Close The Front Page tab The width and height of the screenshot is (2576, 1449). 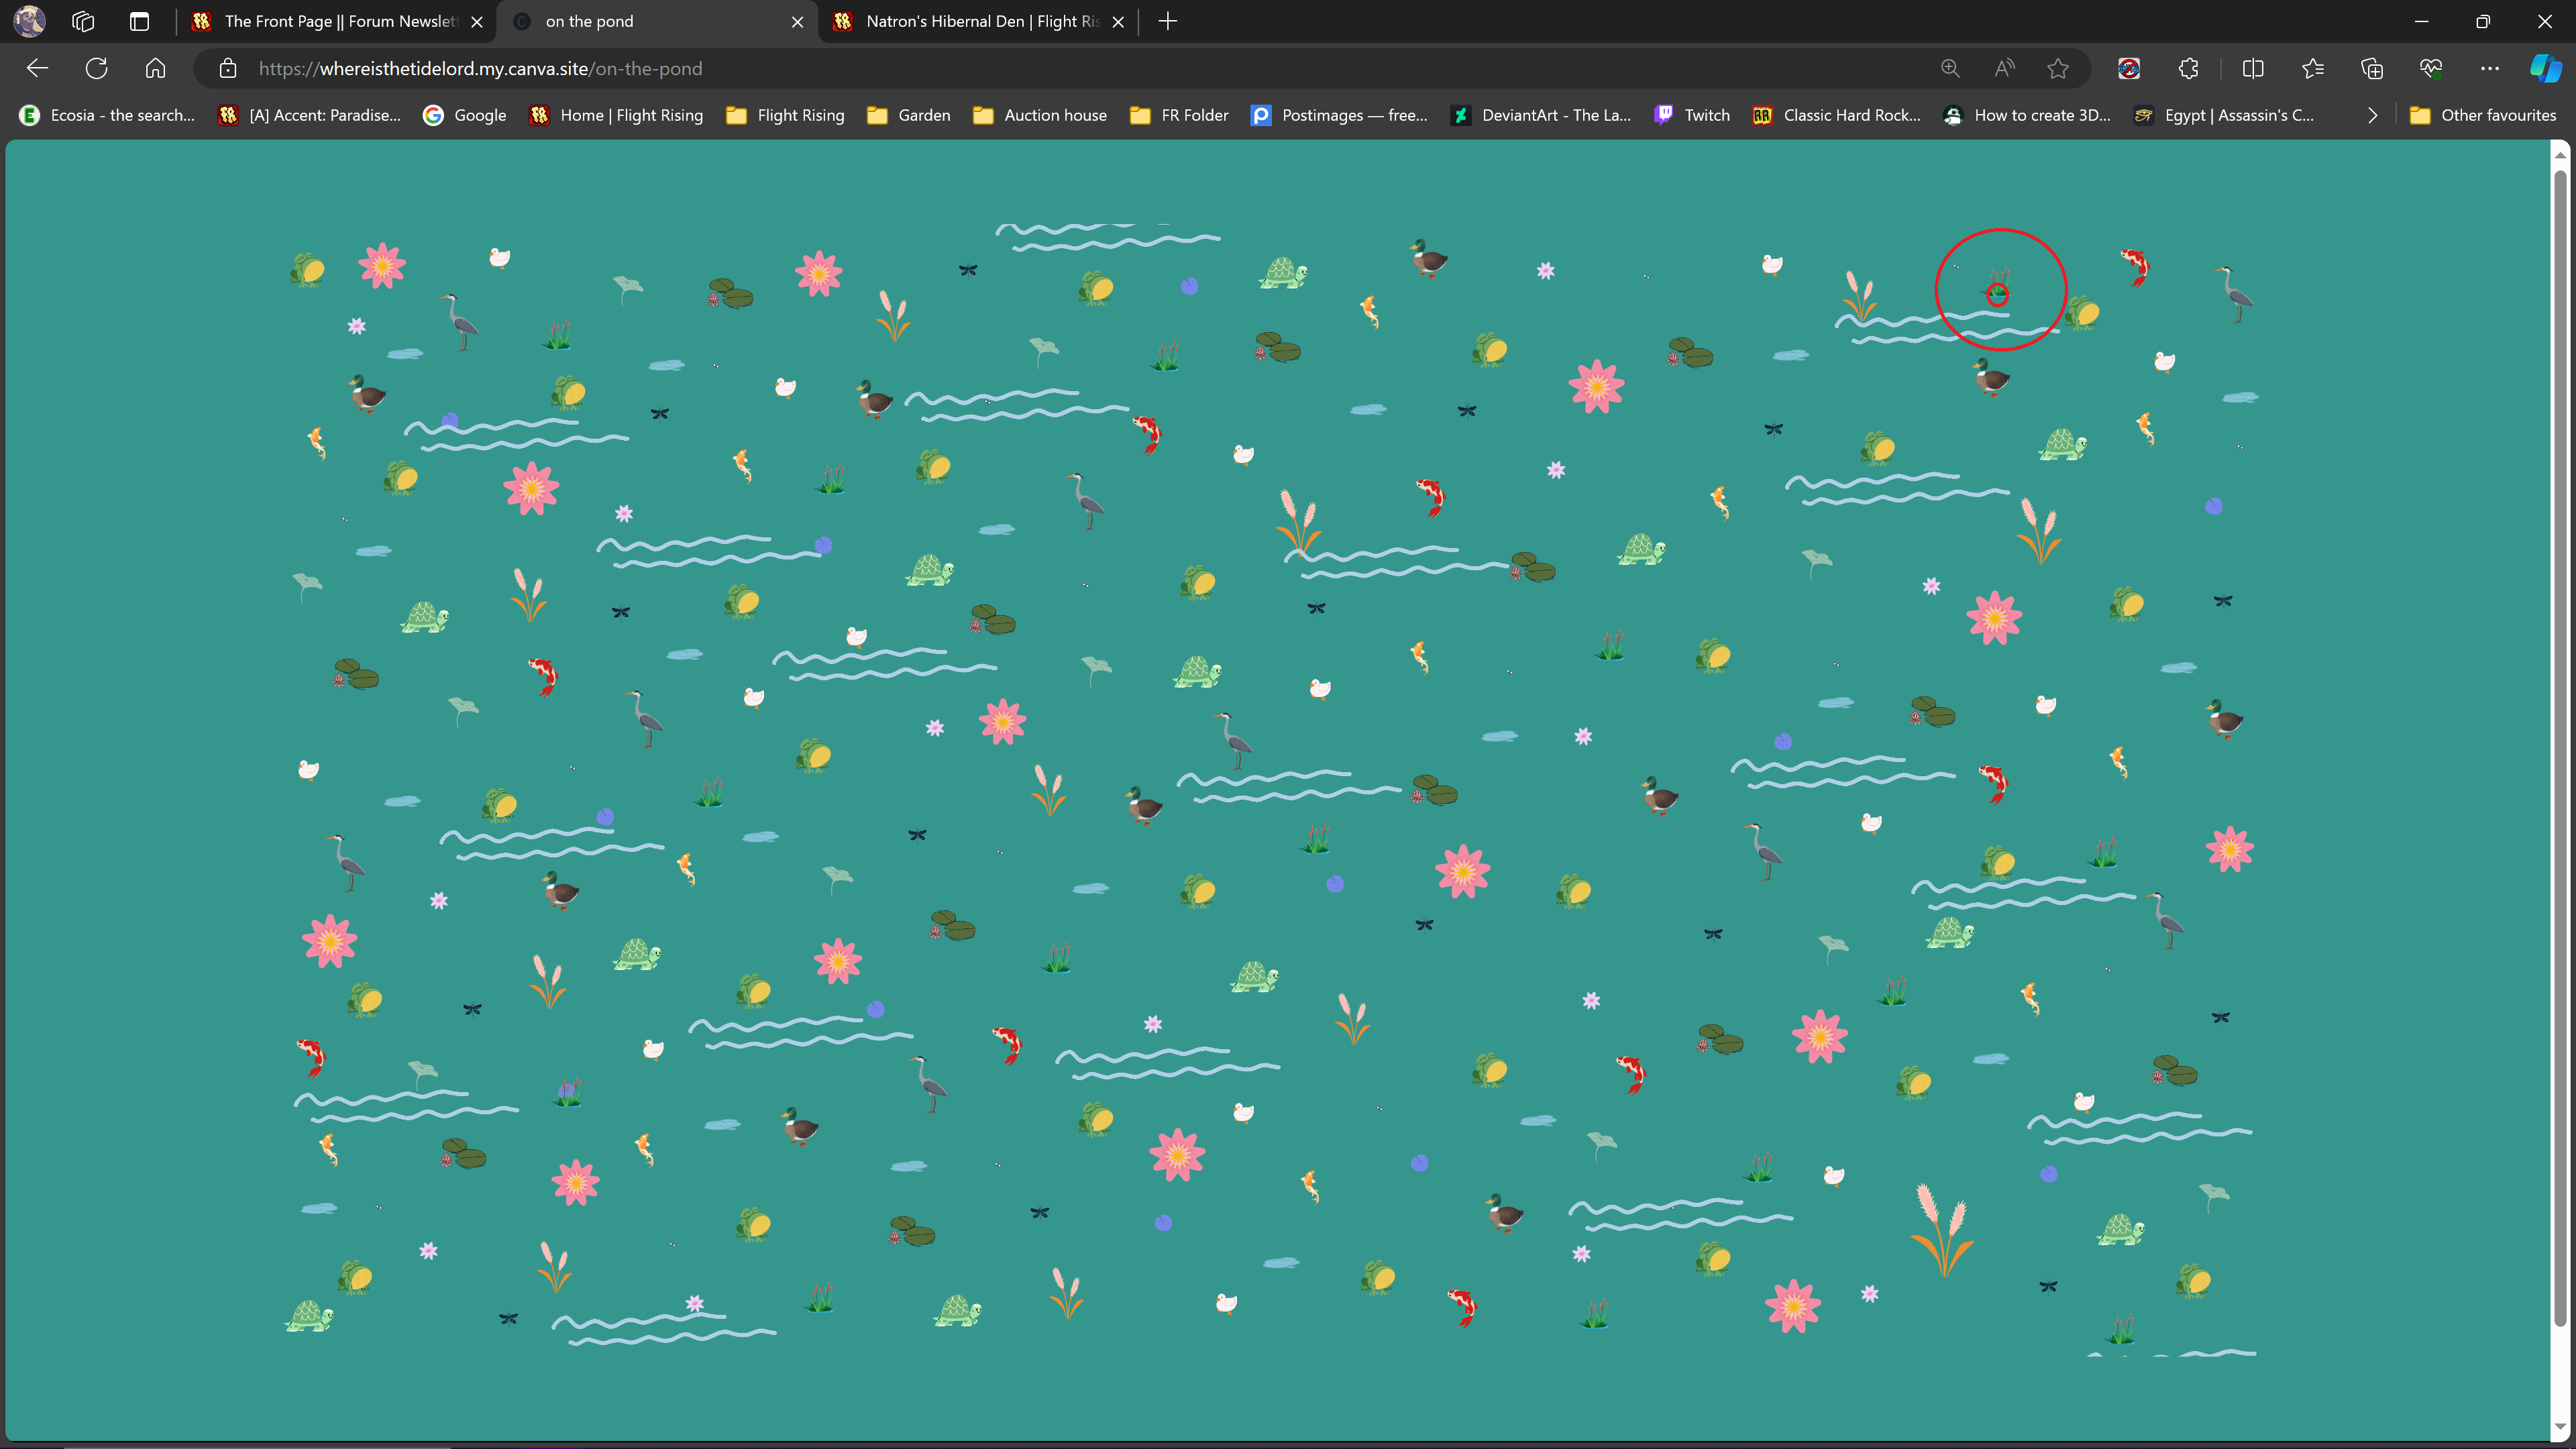click(x=477, y=21)
